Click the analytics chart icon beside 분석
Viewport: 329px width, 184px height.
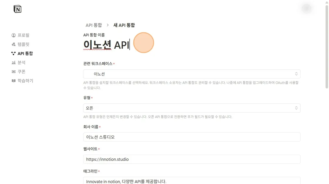(14, 63)
